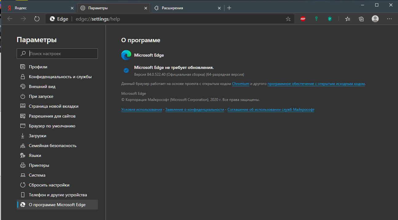Open a new tab with plus button
Image resolution: width=398 pixels, height=220 pixels.
(229, 8)
